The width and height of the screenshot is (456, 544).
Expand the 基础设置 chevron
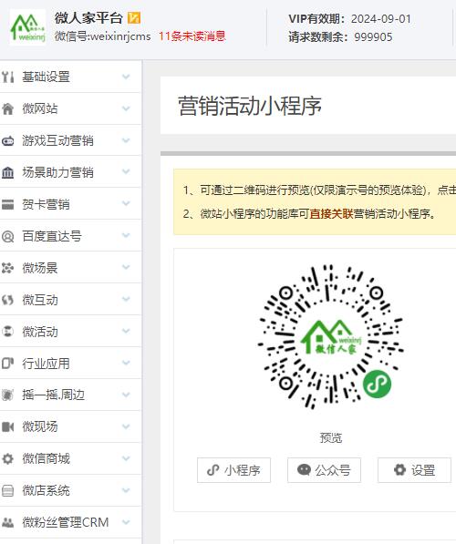(126, 77)
